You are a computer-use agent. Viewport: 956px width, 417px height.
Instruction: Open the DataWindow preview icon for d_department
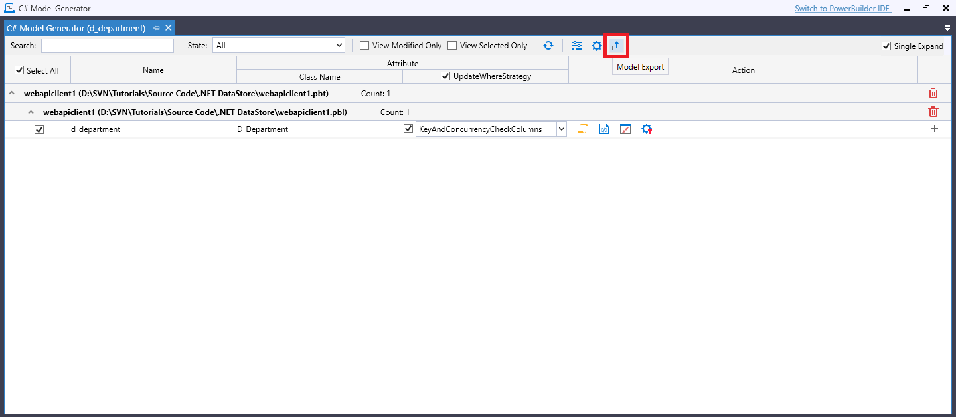(x=625, y=128)
